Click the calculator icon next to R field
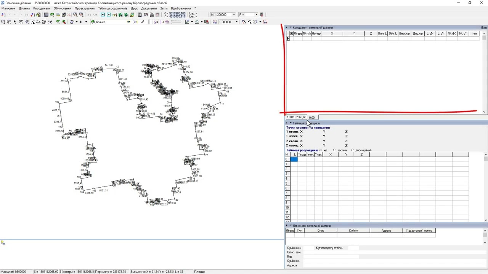The height and width of the screenshot is (274, 488). click(x=262, y=14)
